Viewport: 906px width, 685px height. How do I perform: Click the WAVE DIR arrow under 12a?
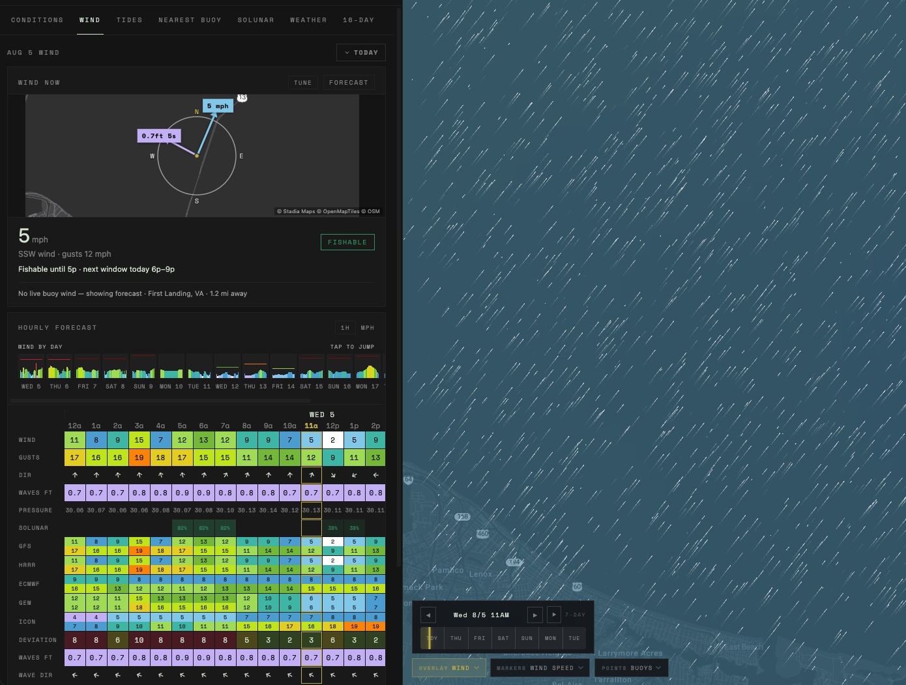(75, 675)
